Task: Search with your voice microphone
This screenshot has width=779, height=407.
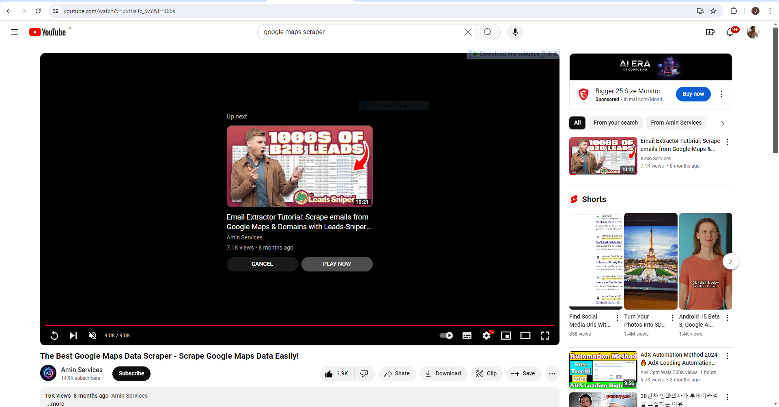Action: coord(515,32)
